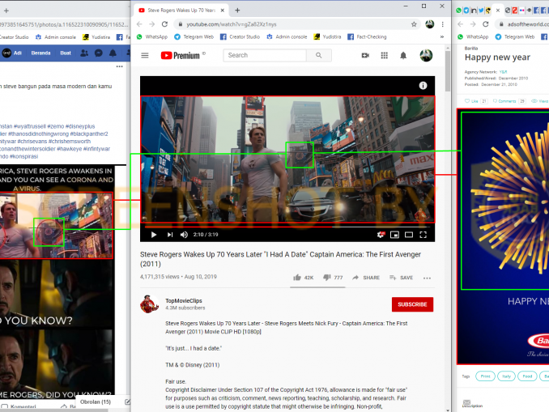Select the Italy tag on adsoftheworld
The width and height of the screenshot is (549, 412).
coord(506,376)
